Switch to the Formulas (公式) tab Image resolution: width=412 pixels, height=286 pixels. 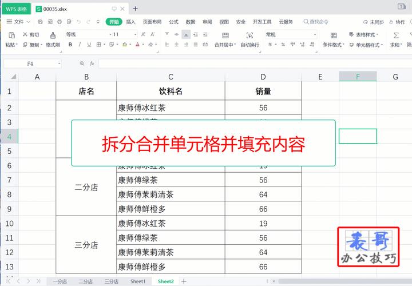(x=174, y=22)
